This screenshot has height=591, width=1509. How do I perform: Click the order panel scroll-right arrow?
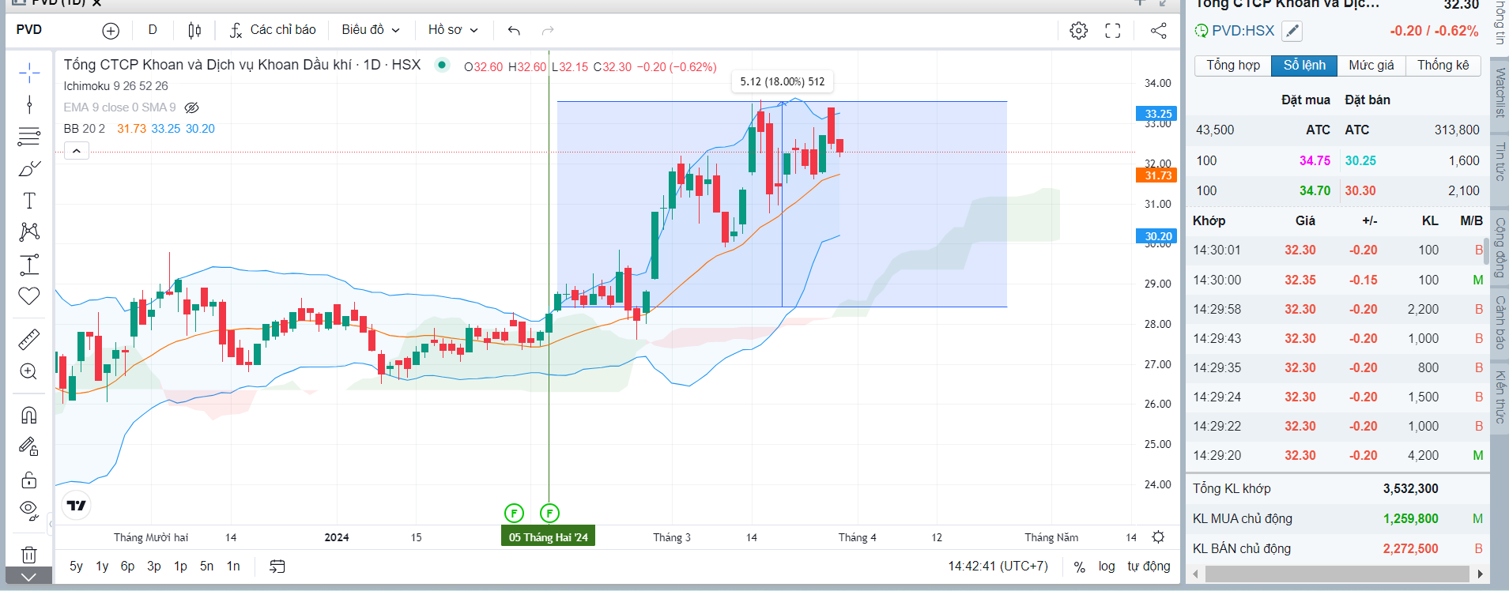click(1481, 574)
